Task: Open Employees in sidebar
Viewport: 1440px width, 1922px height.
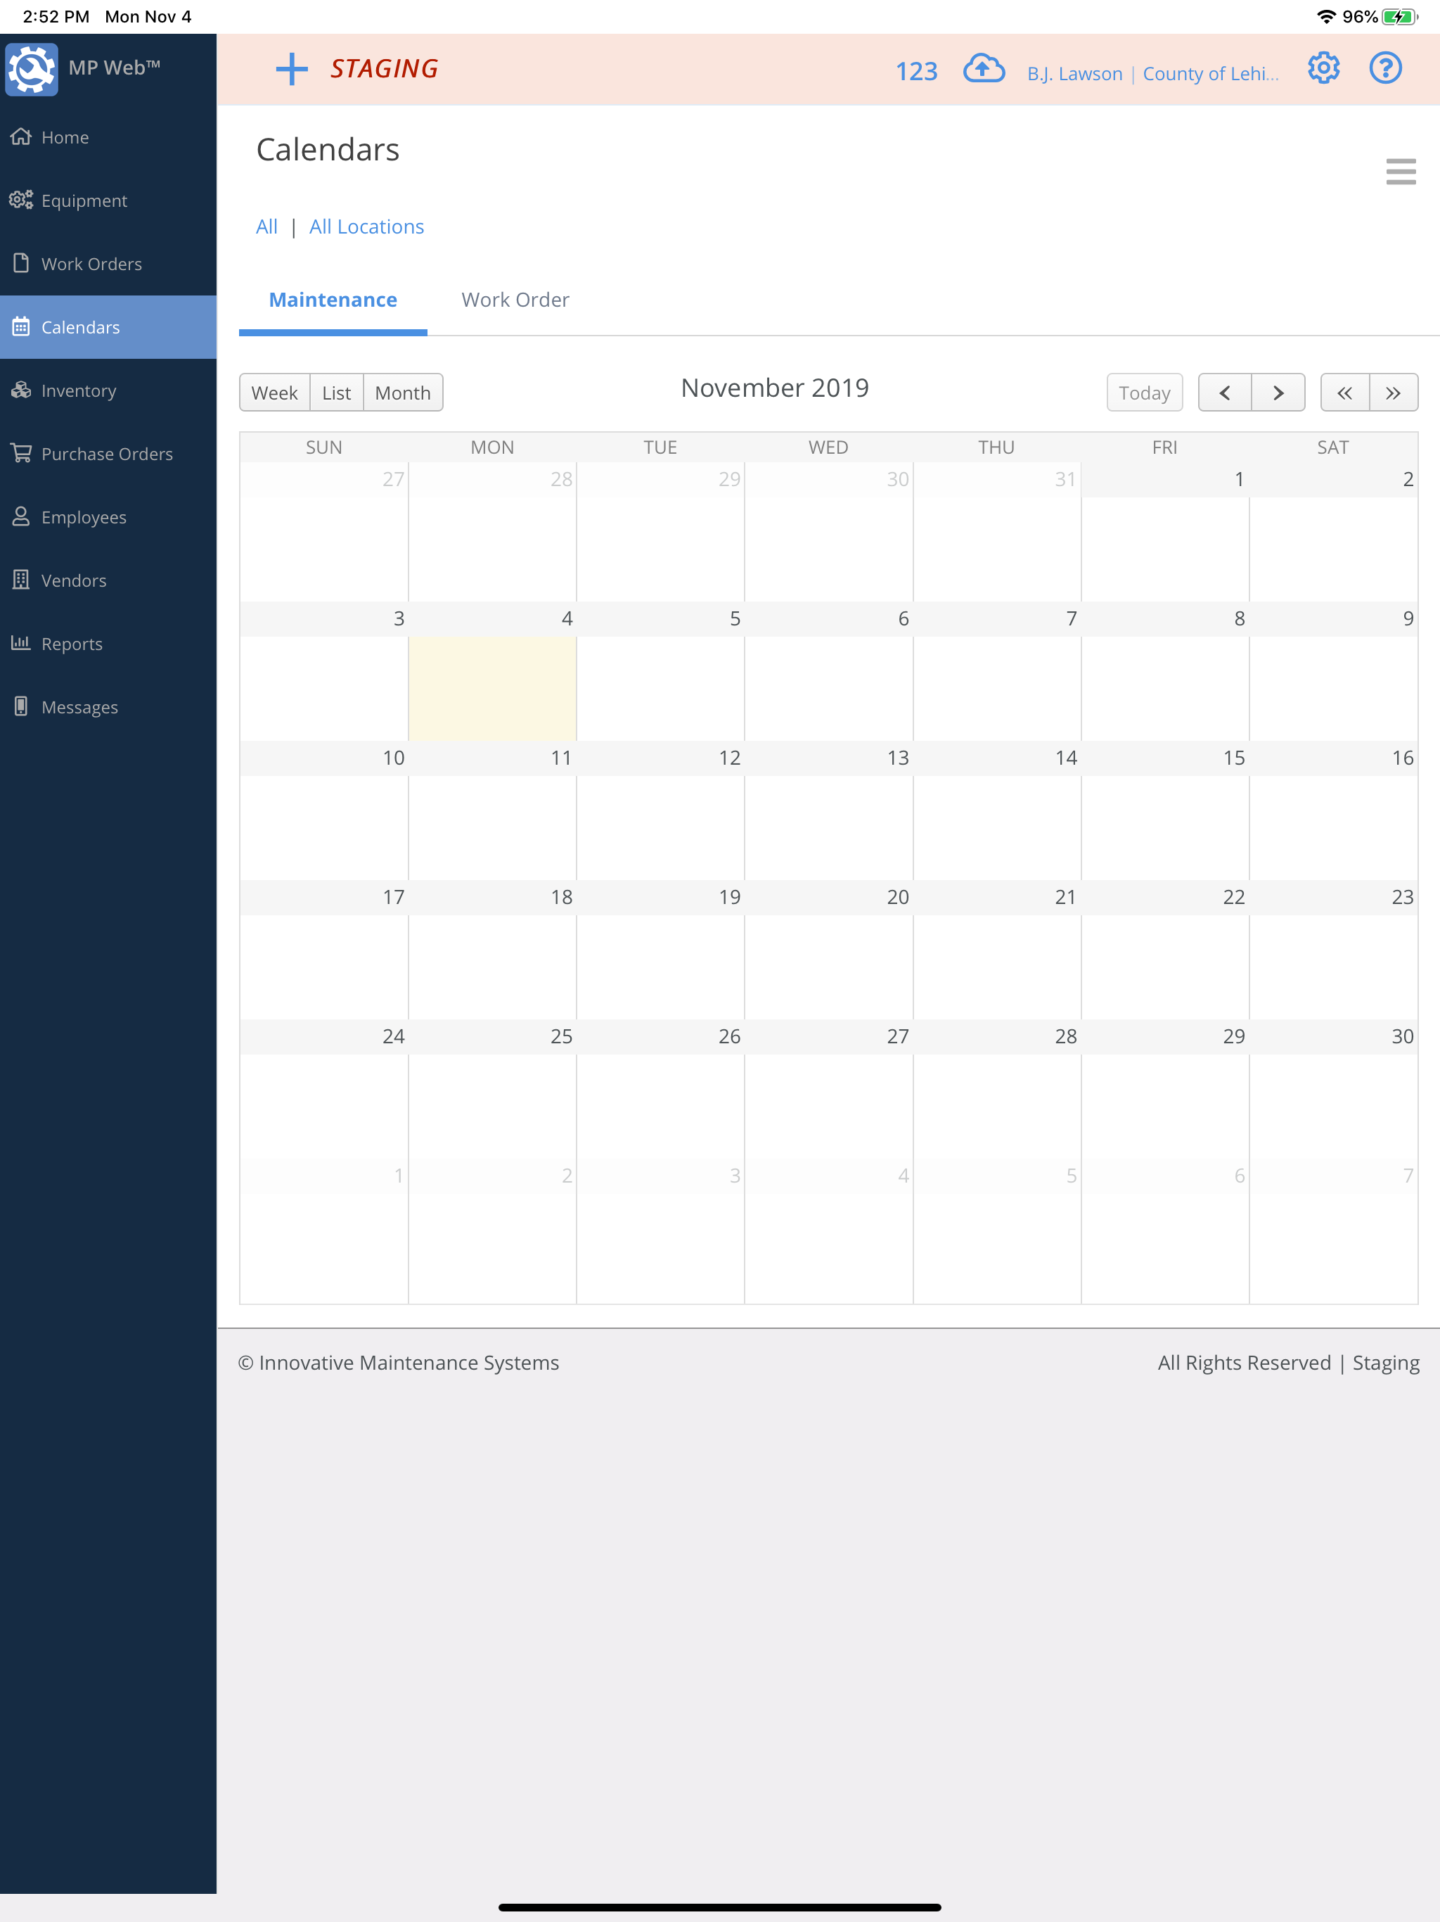Action: click(x=108, y=518)
